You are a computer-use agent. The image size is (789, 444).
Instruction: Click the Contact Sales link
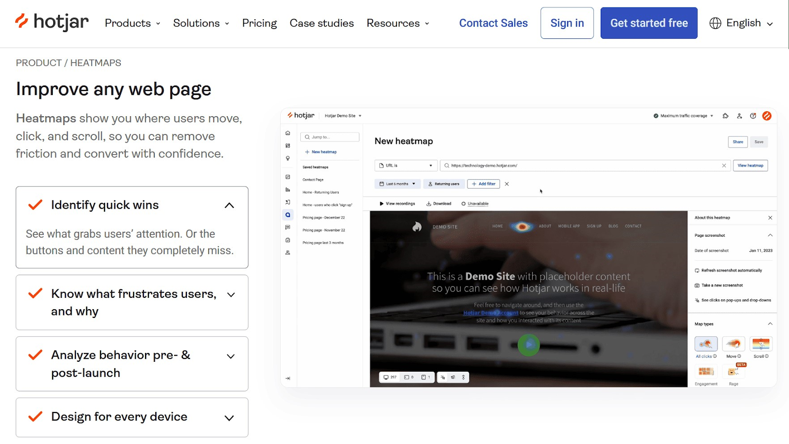coord(493,23)
